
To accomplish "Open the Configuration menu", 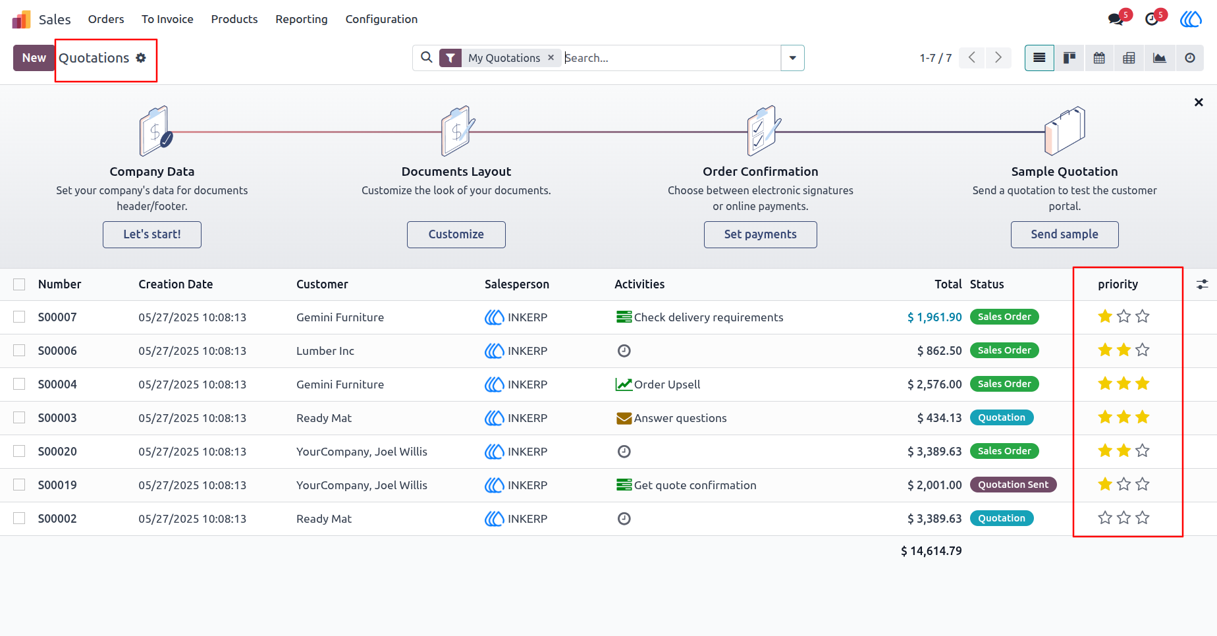I will tap(381, 19).
